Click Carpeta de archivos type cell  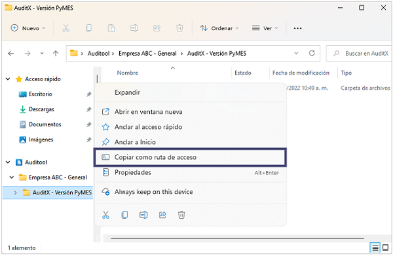click(x=365, y=88)
